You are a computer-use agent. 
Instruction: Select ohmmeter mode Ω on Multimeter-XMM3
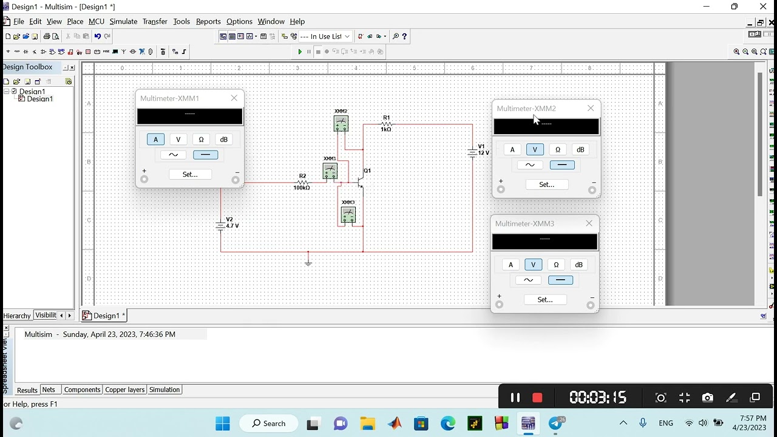click(x=556, y=265)
